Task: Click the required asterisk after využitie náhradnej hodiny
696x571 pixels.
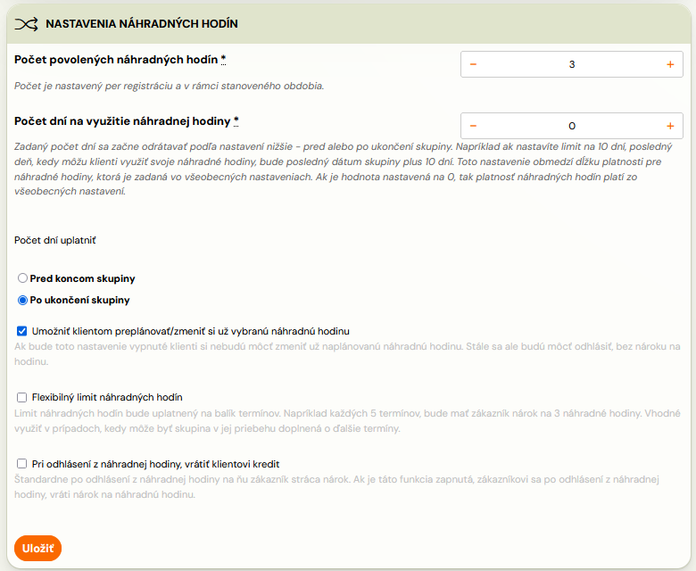Action: (x=236, y=121)
